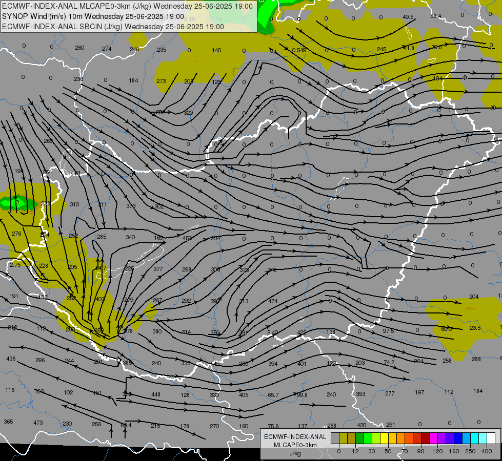This screenshot has width=502, height=461.
Task: Click the grid value '65.7'
Action: 273,395
